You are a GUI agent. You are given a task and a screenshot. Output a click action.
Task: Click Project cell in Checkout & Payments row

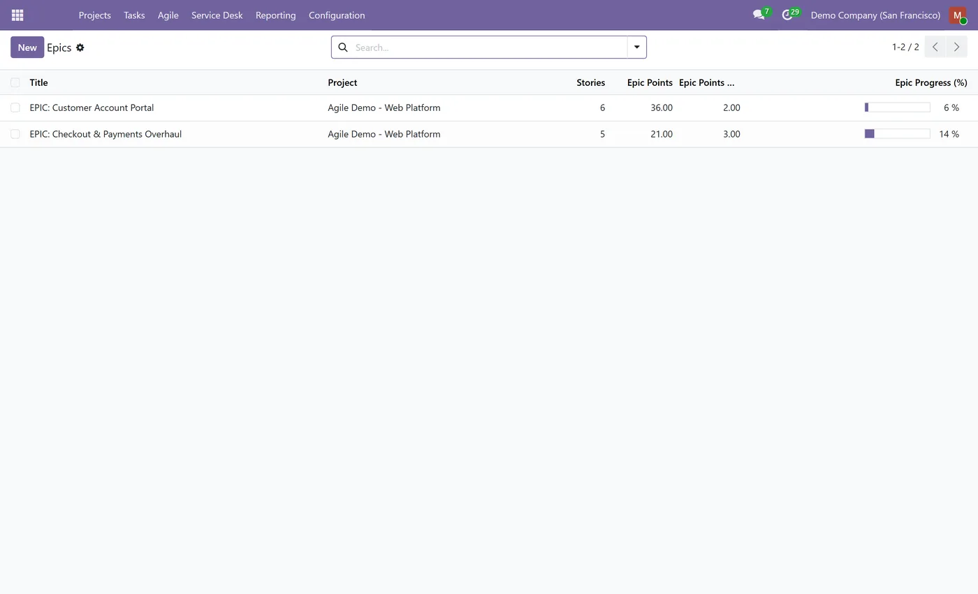pos(384,134)
